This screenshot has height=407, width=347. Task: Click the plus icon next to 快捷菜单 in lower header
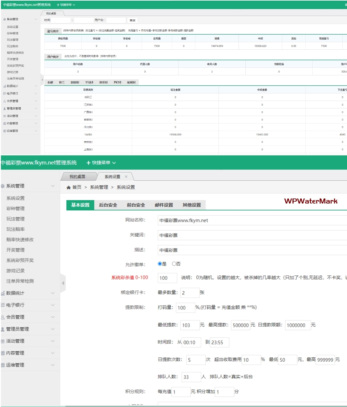[x=88, y=163]
